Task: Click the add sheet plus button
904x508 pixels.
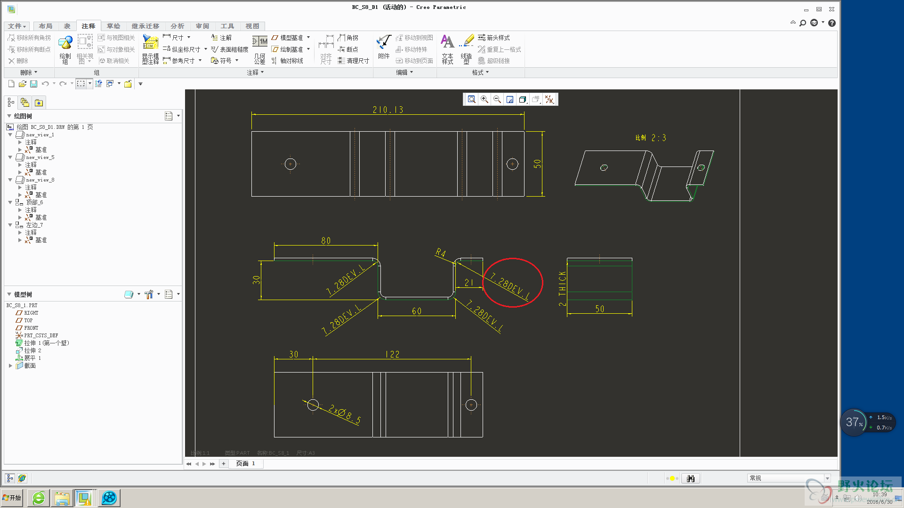Action: (224, 464)
